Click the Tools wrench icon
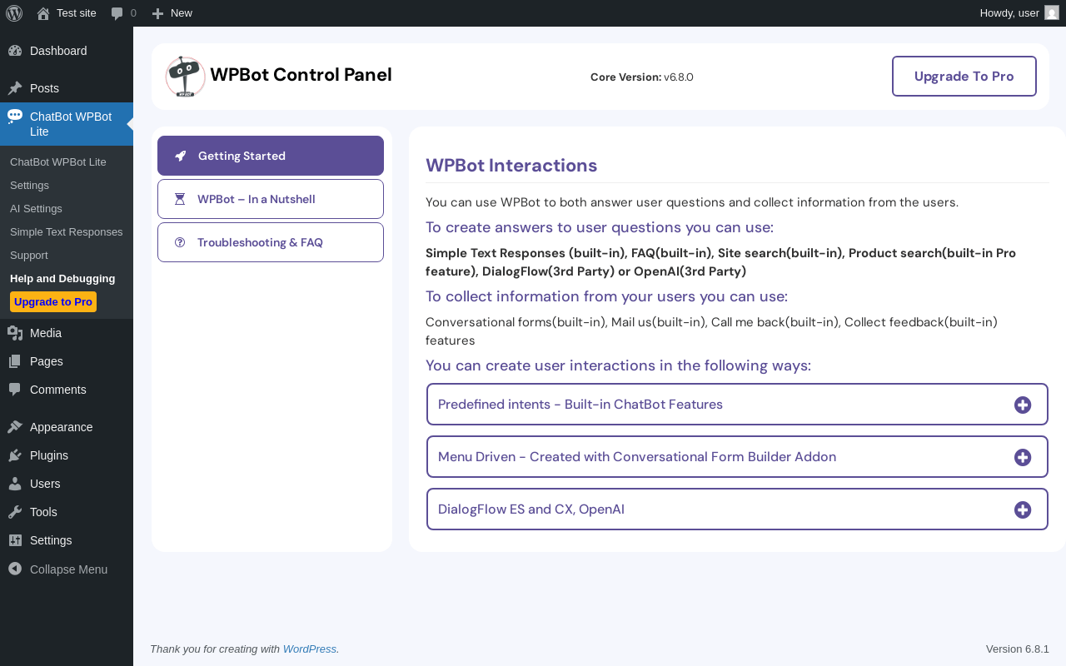 click(x=15, y=512)
